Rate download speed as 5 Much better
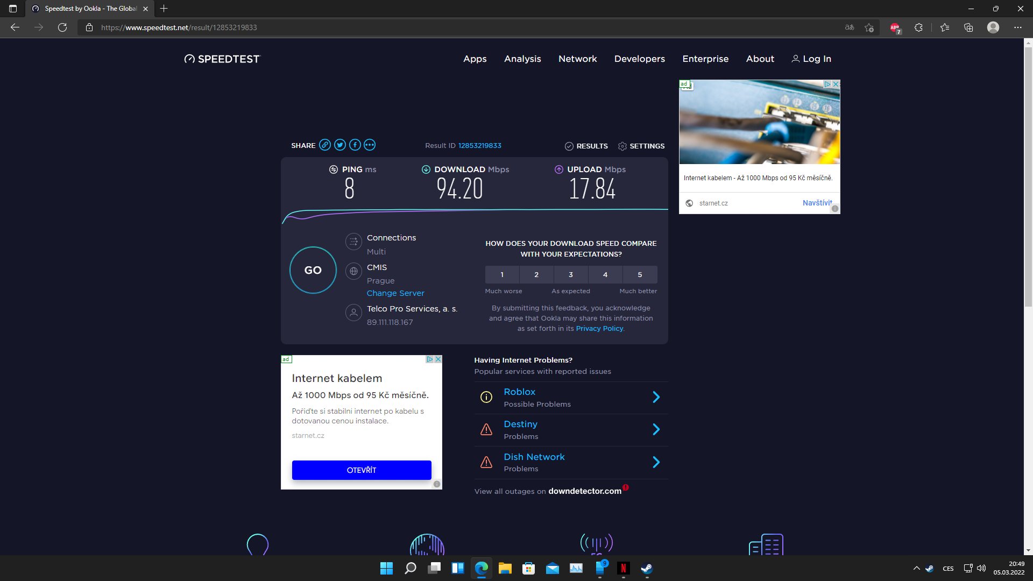The image size is (1033, 581). [640, 274]
